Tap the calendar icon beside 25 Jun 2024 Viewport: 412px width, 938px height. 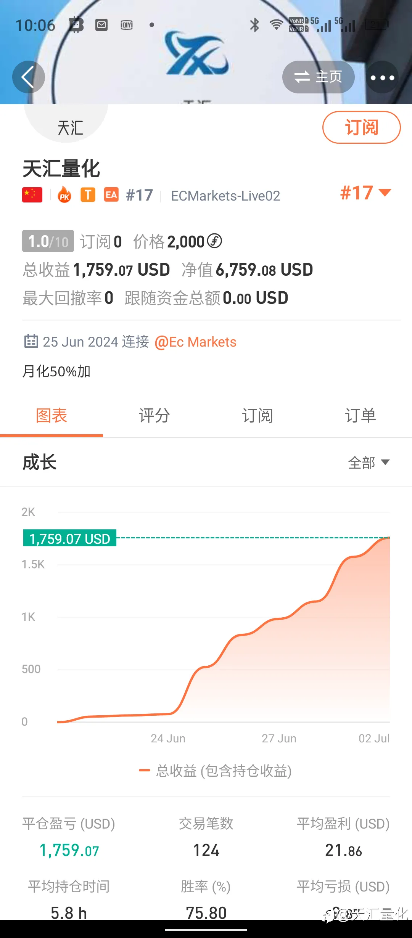pyautogui.click(x=31, y=341)
